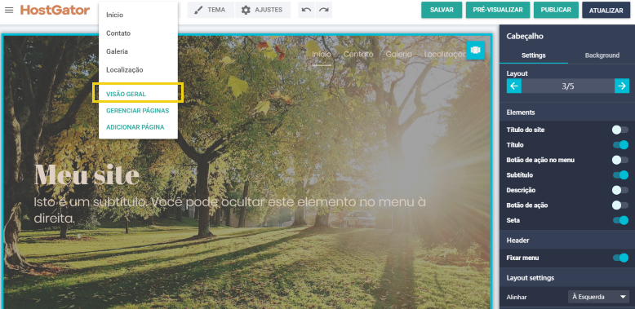Choose Visão Geral from the pages menu
Image resolution: width=635 pixels, height=309 pixels.
pos(126,94)
